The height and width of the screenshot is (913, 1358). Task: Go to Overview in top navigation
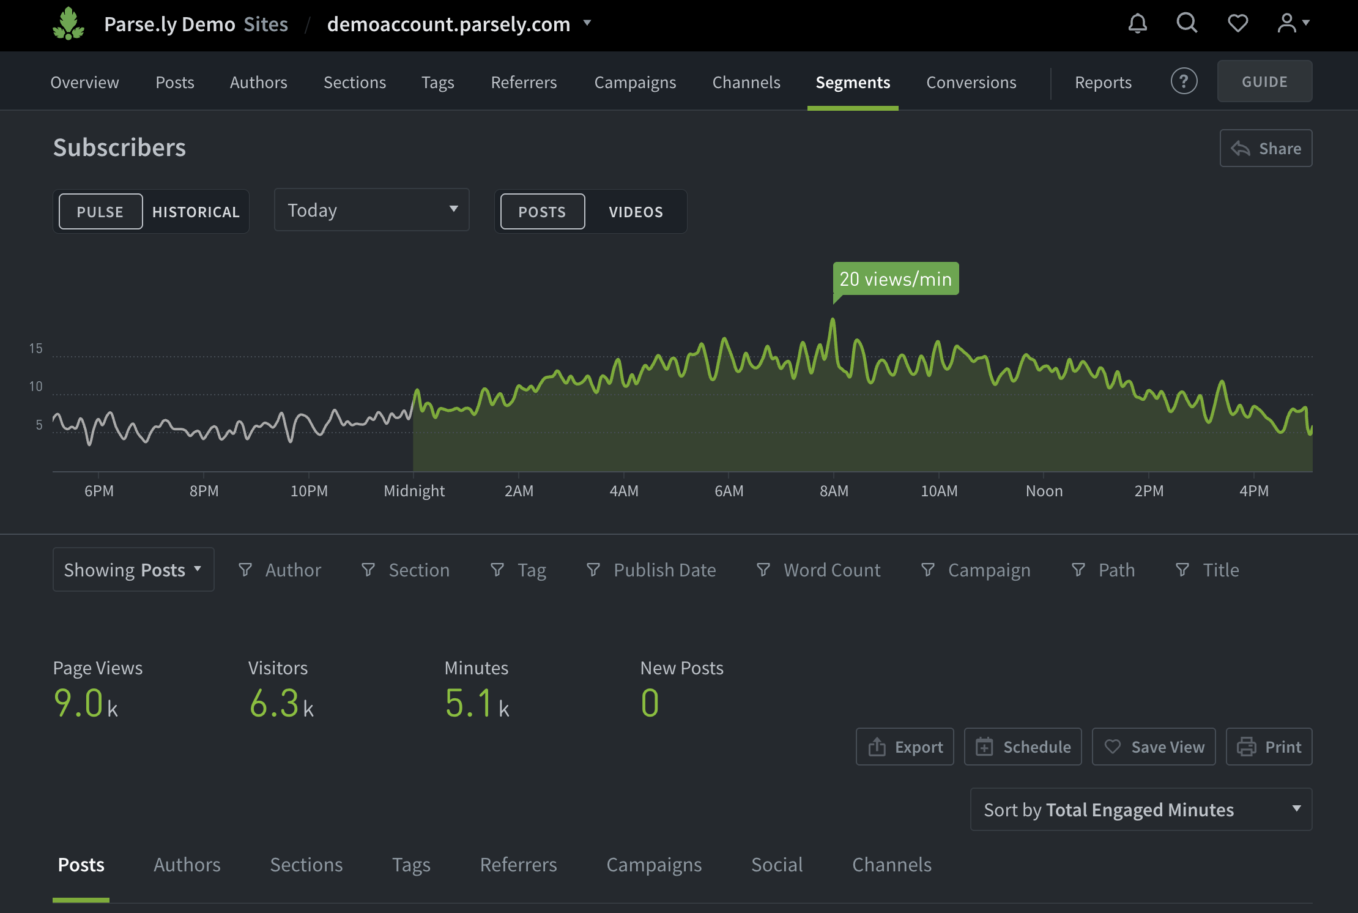pos(84,82)
